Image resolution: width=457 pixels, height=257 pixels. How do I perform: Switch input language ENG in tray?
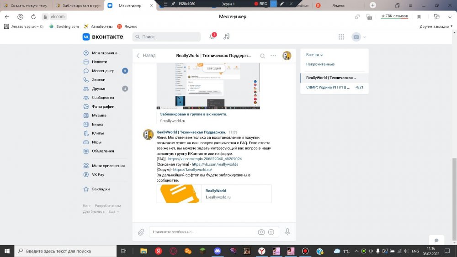tap(415, 251)
